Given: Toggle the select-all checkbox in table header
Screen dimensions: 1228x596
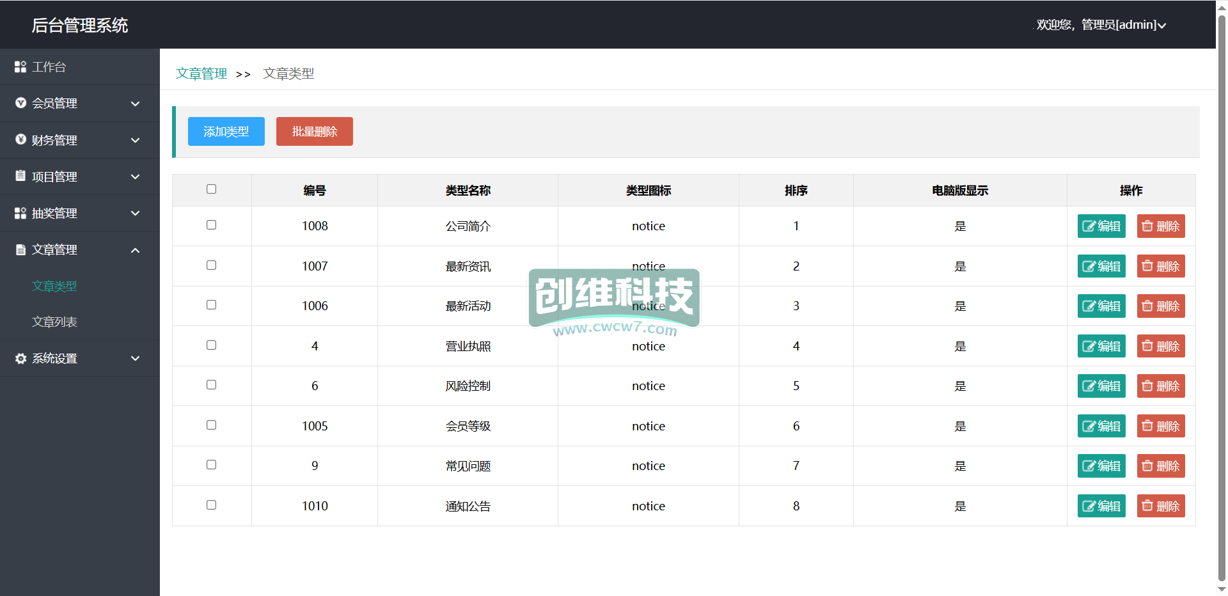Looking at the screenshot, I should click(212, 189).
